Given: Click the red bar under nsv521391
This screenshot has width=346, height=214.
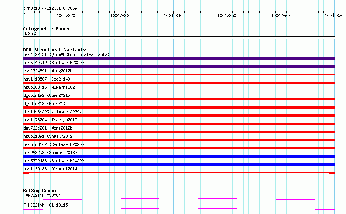Looking at the screenshot, I should point(179,140).
